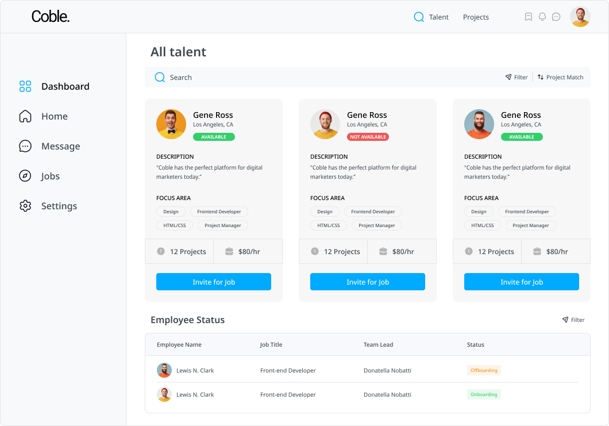Viewport: 609px width, 426px height.
Task: Select the Jobs compass icon
Action: click(25, 176)
